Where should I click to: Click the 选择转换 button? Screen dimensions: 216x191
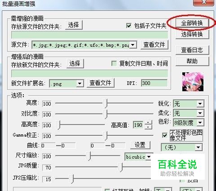pyautogui.click(x=192, y=34)
